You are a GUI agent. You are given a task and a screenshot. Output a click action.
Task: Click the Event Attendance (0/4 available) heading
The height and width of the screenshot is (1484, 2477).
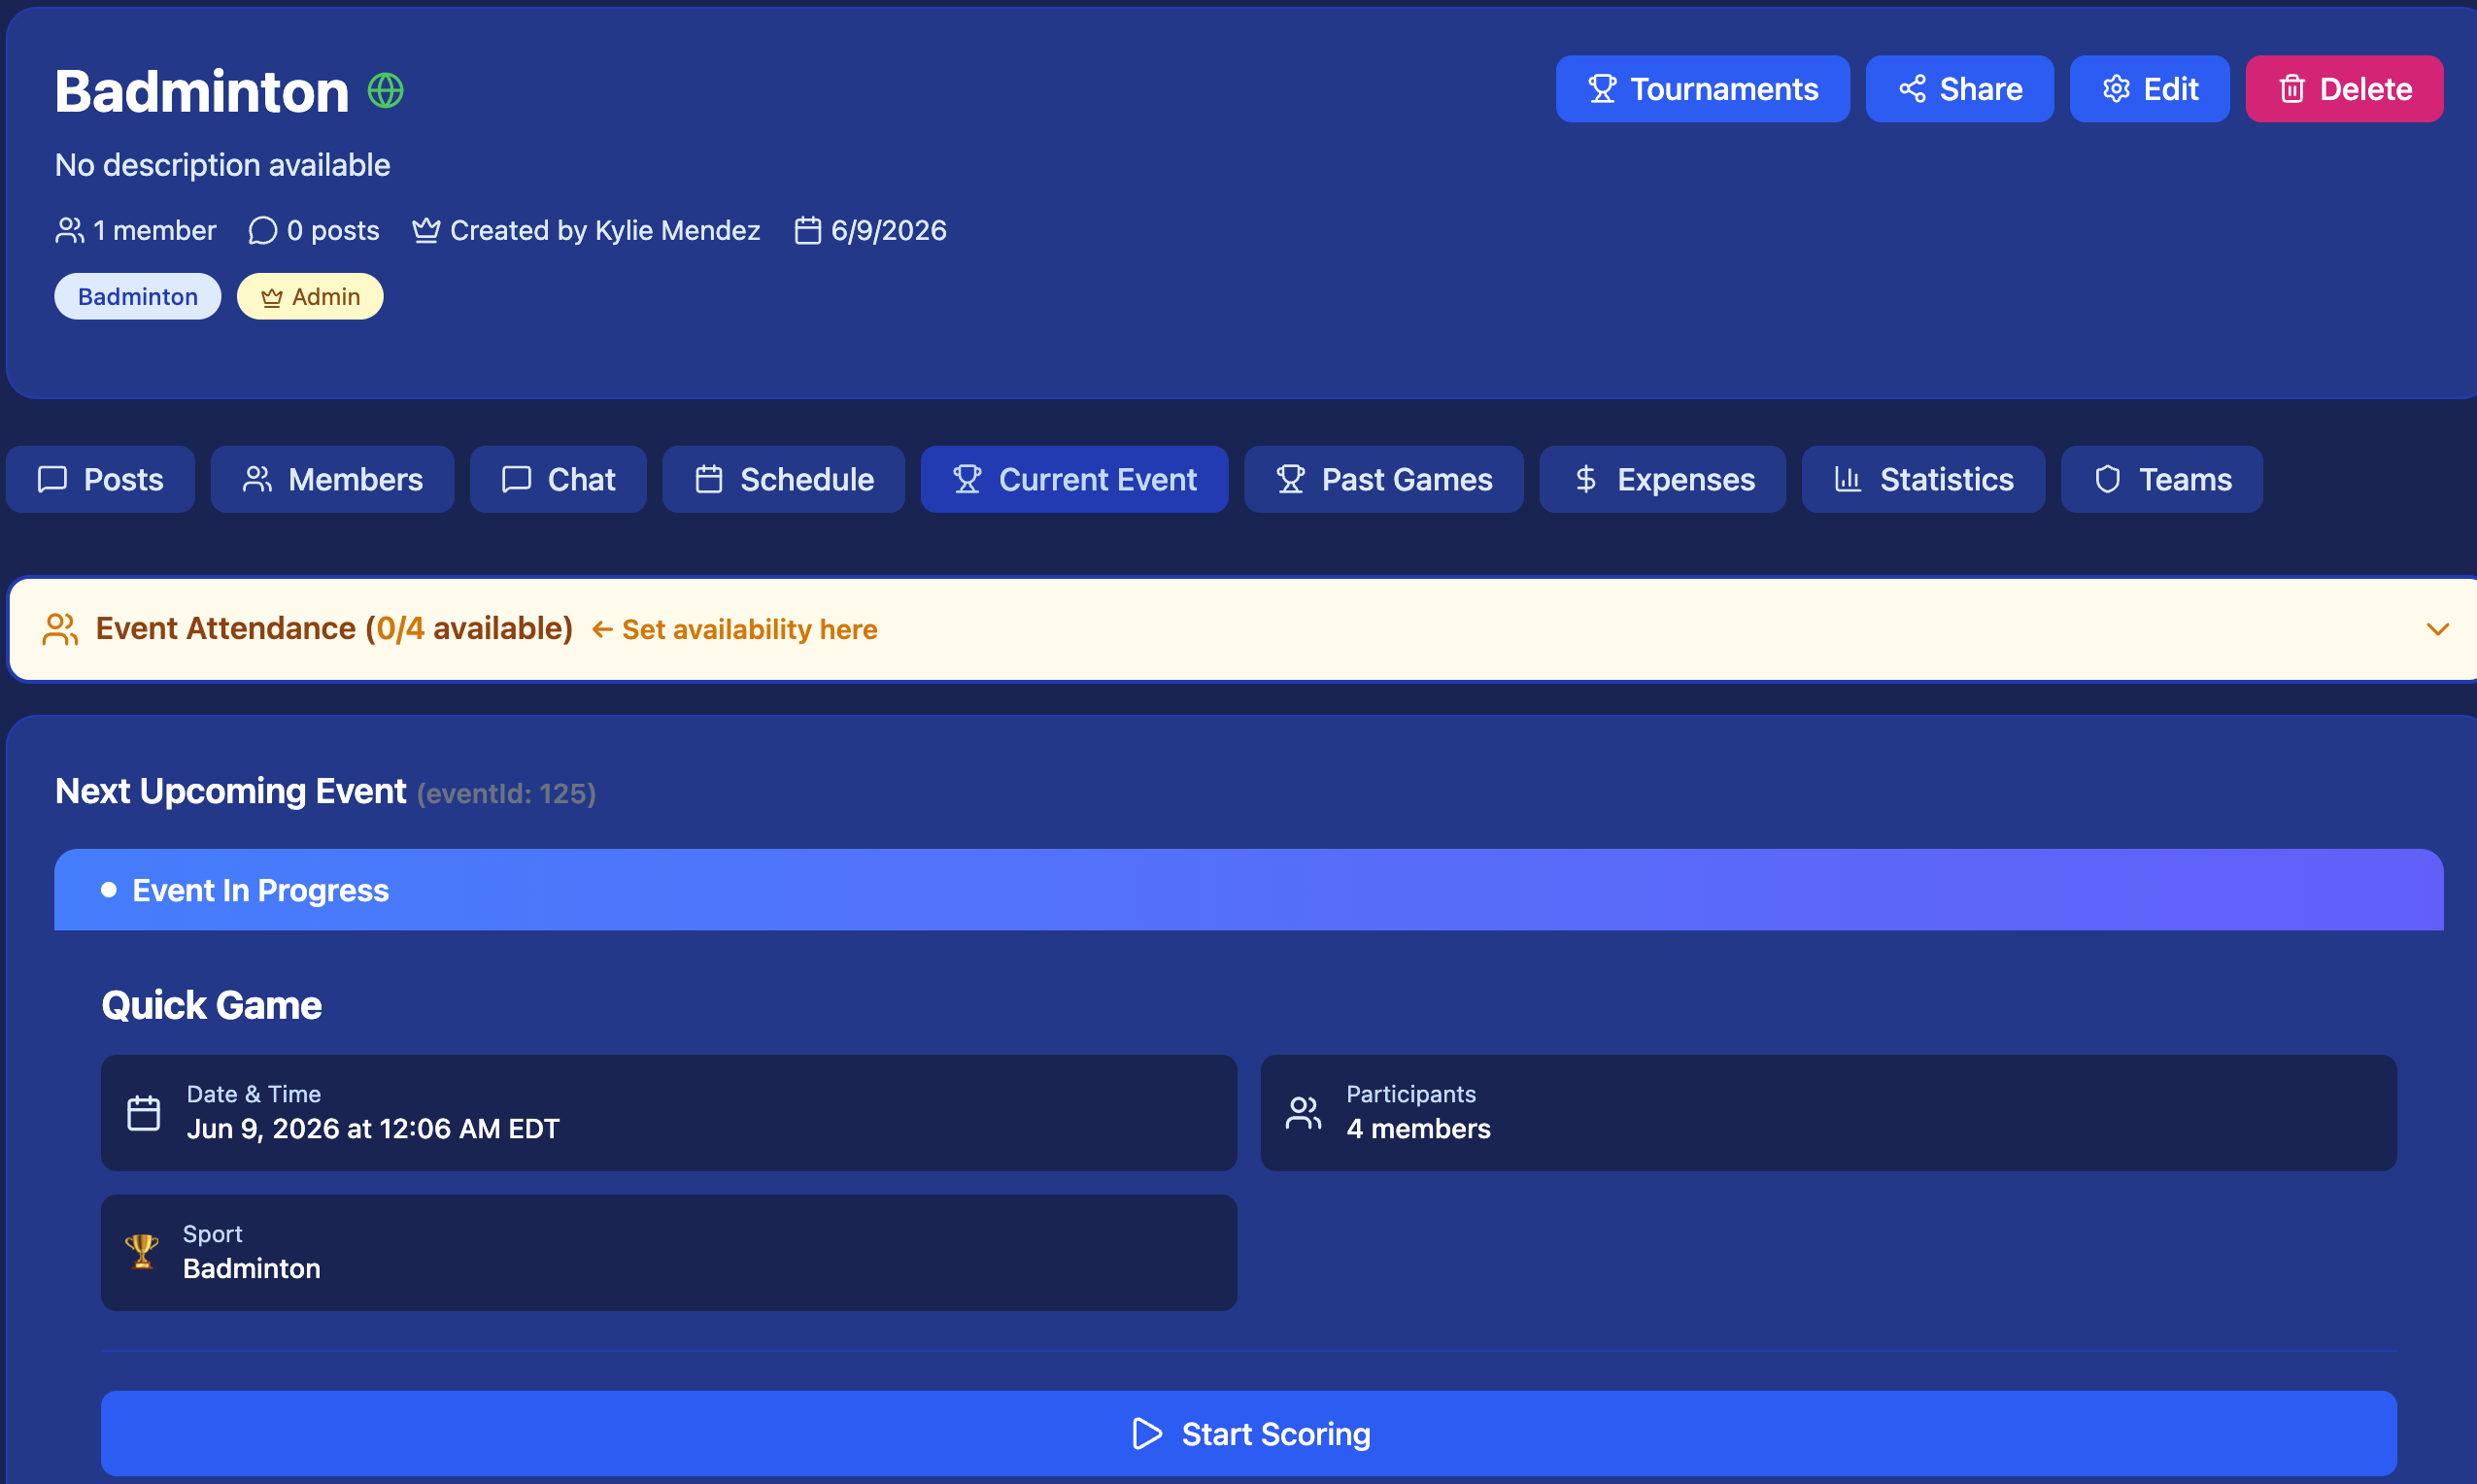334,628
